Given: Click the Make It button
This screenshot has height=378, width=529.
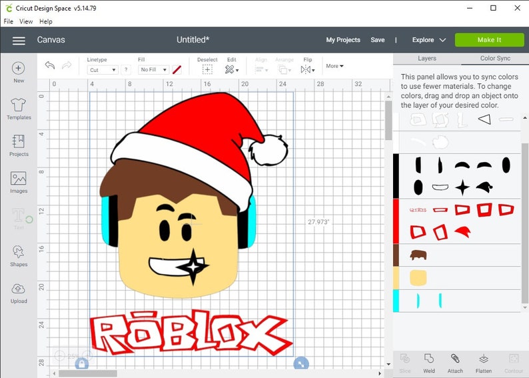Looking at the screenshot, I should click(489, 40).
